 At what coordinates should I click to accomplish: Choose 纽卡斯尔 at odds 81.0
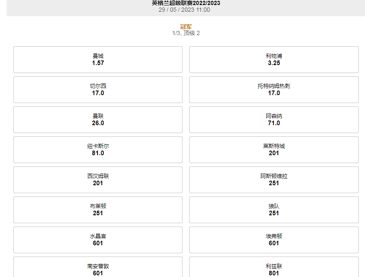98,150
